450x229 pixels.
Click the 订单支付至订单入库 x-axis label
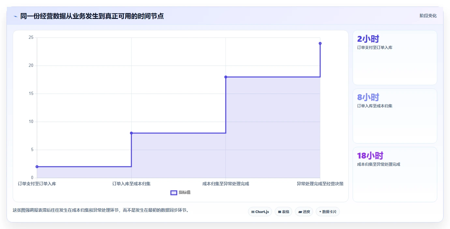(37, 184)
